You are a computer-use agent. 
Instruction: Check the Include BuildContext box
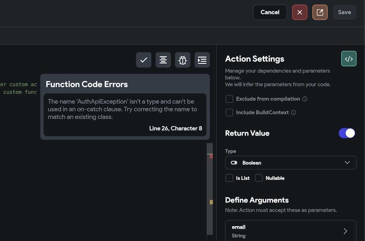pyautogui.click(x=229, y=113)
